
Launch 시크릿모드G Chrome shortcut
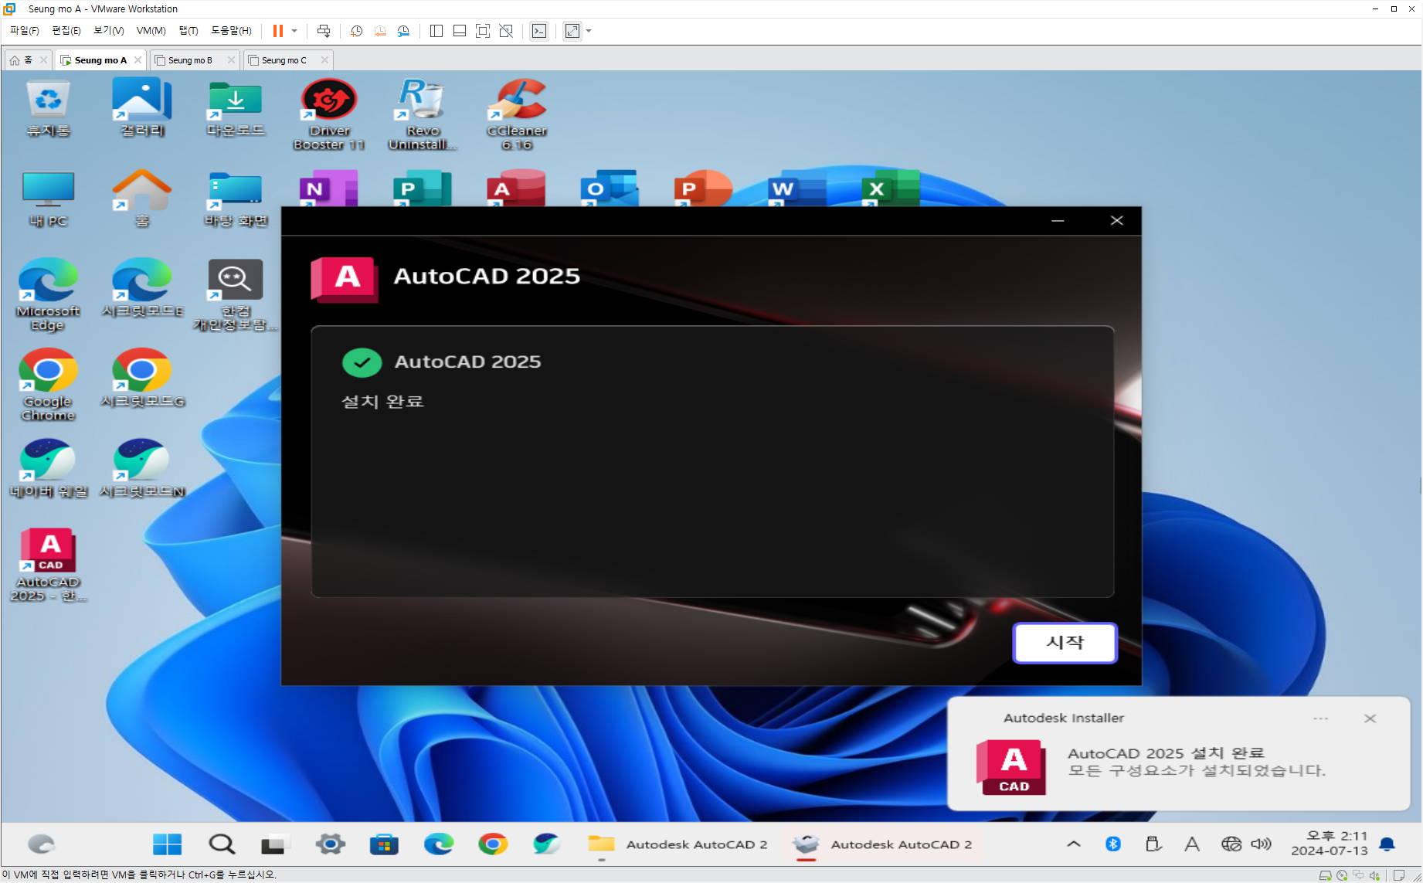pyautogui.click(x=142, y=379)
